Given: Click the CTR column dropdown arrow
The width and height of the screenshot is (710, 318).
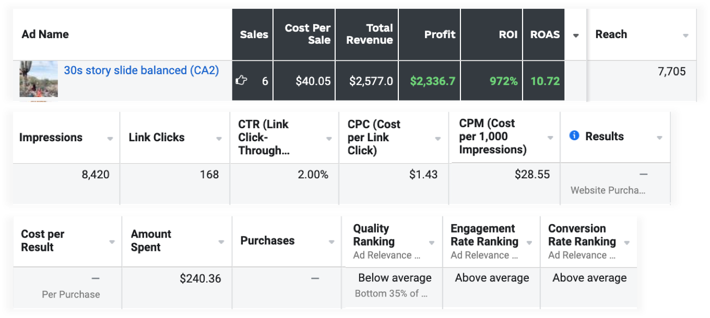Looking at the screenshot, I should [329, 139].
